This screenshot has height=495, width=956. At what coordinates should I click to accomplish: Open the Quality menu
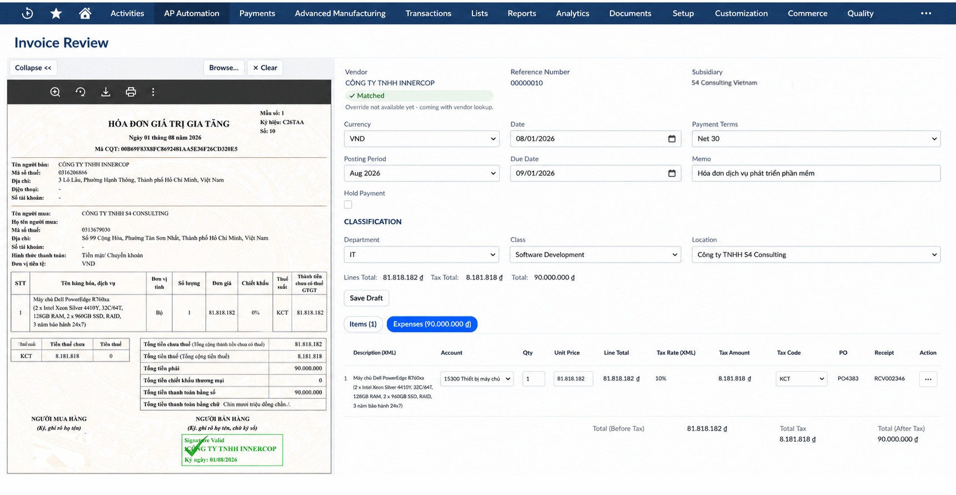(860, 13)
